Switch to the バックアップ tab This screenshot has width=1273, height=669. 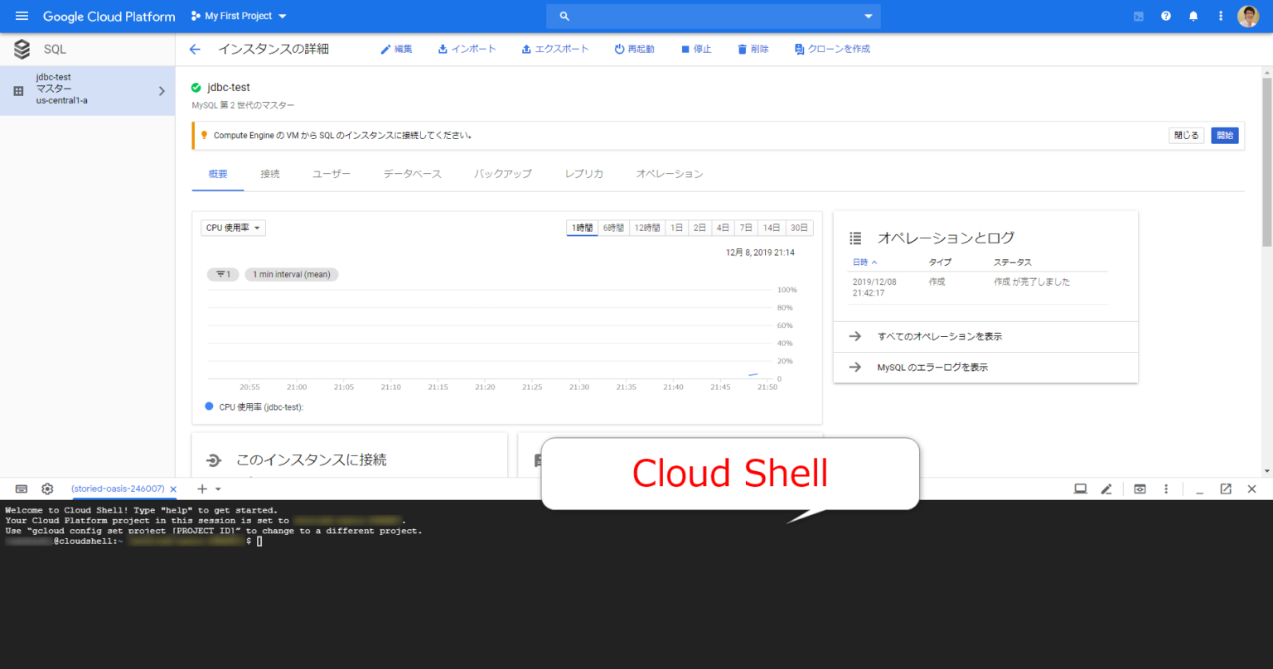pyautogui.click(x=501, y=174)
